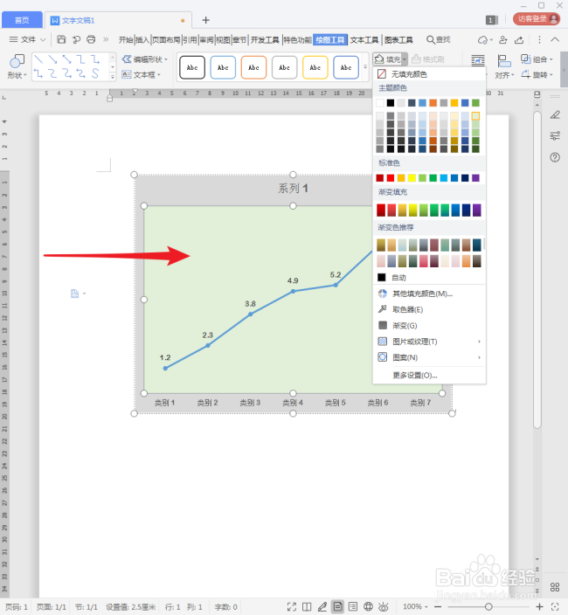The width and height of the screenshot is (568, 615).
Task: Open the Text Tools (文本工具) tab
Action: click(364, 39)
